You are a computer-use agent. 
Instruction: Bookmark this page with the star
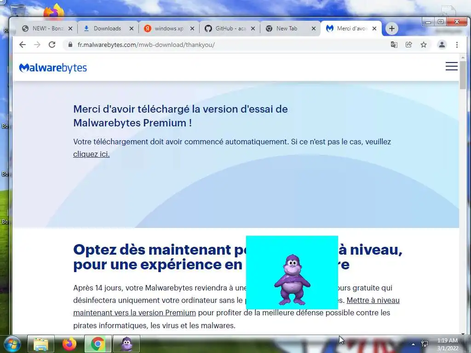click(424, 45)
